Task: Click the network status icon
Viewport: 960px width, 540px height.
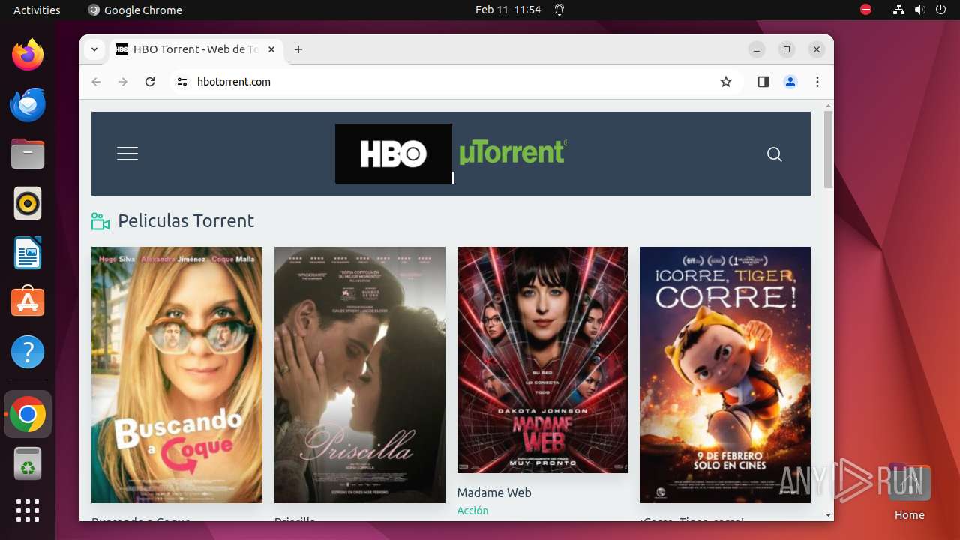Action: [x=898, y=10]
